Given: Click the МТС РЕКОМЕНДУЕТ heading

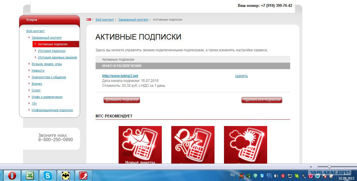Looking at the screenshot, I should tap(114, 116).
